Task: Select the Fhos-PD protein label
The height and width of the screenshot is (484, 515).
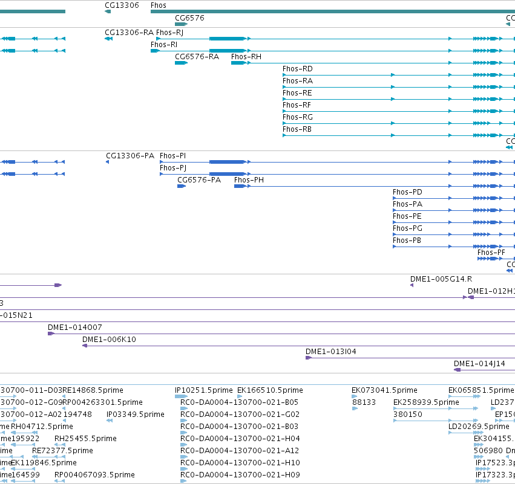Action: click(x=408, y=192)
